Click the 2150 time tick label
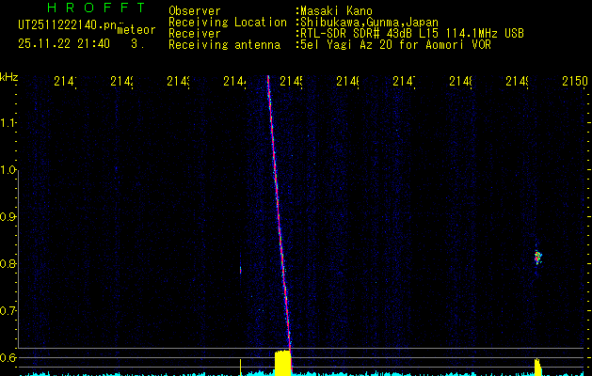 [x=573, y=83]
